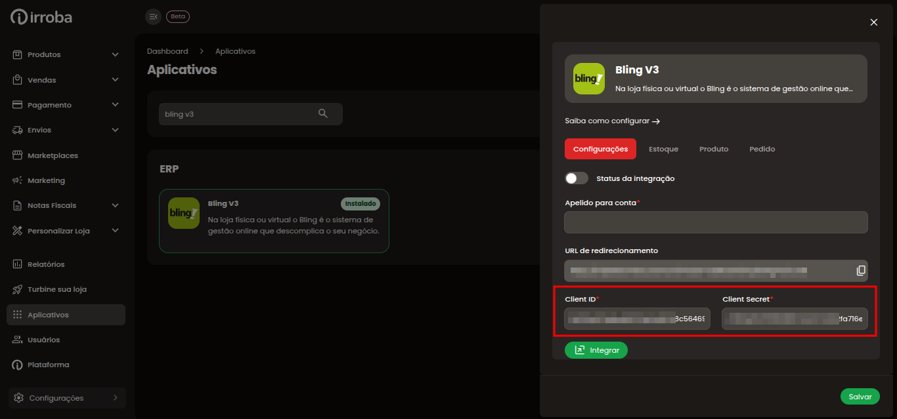
Task: Click the Bling logo in ERP card
Action: pyautogui.click(x=184, y=213)
